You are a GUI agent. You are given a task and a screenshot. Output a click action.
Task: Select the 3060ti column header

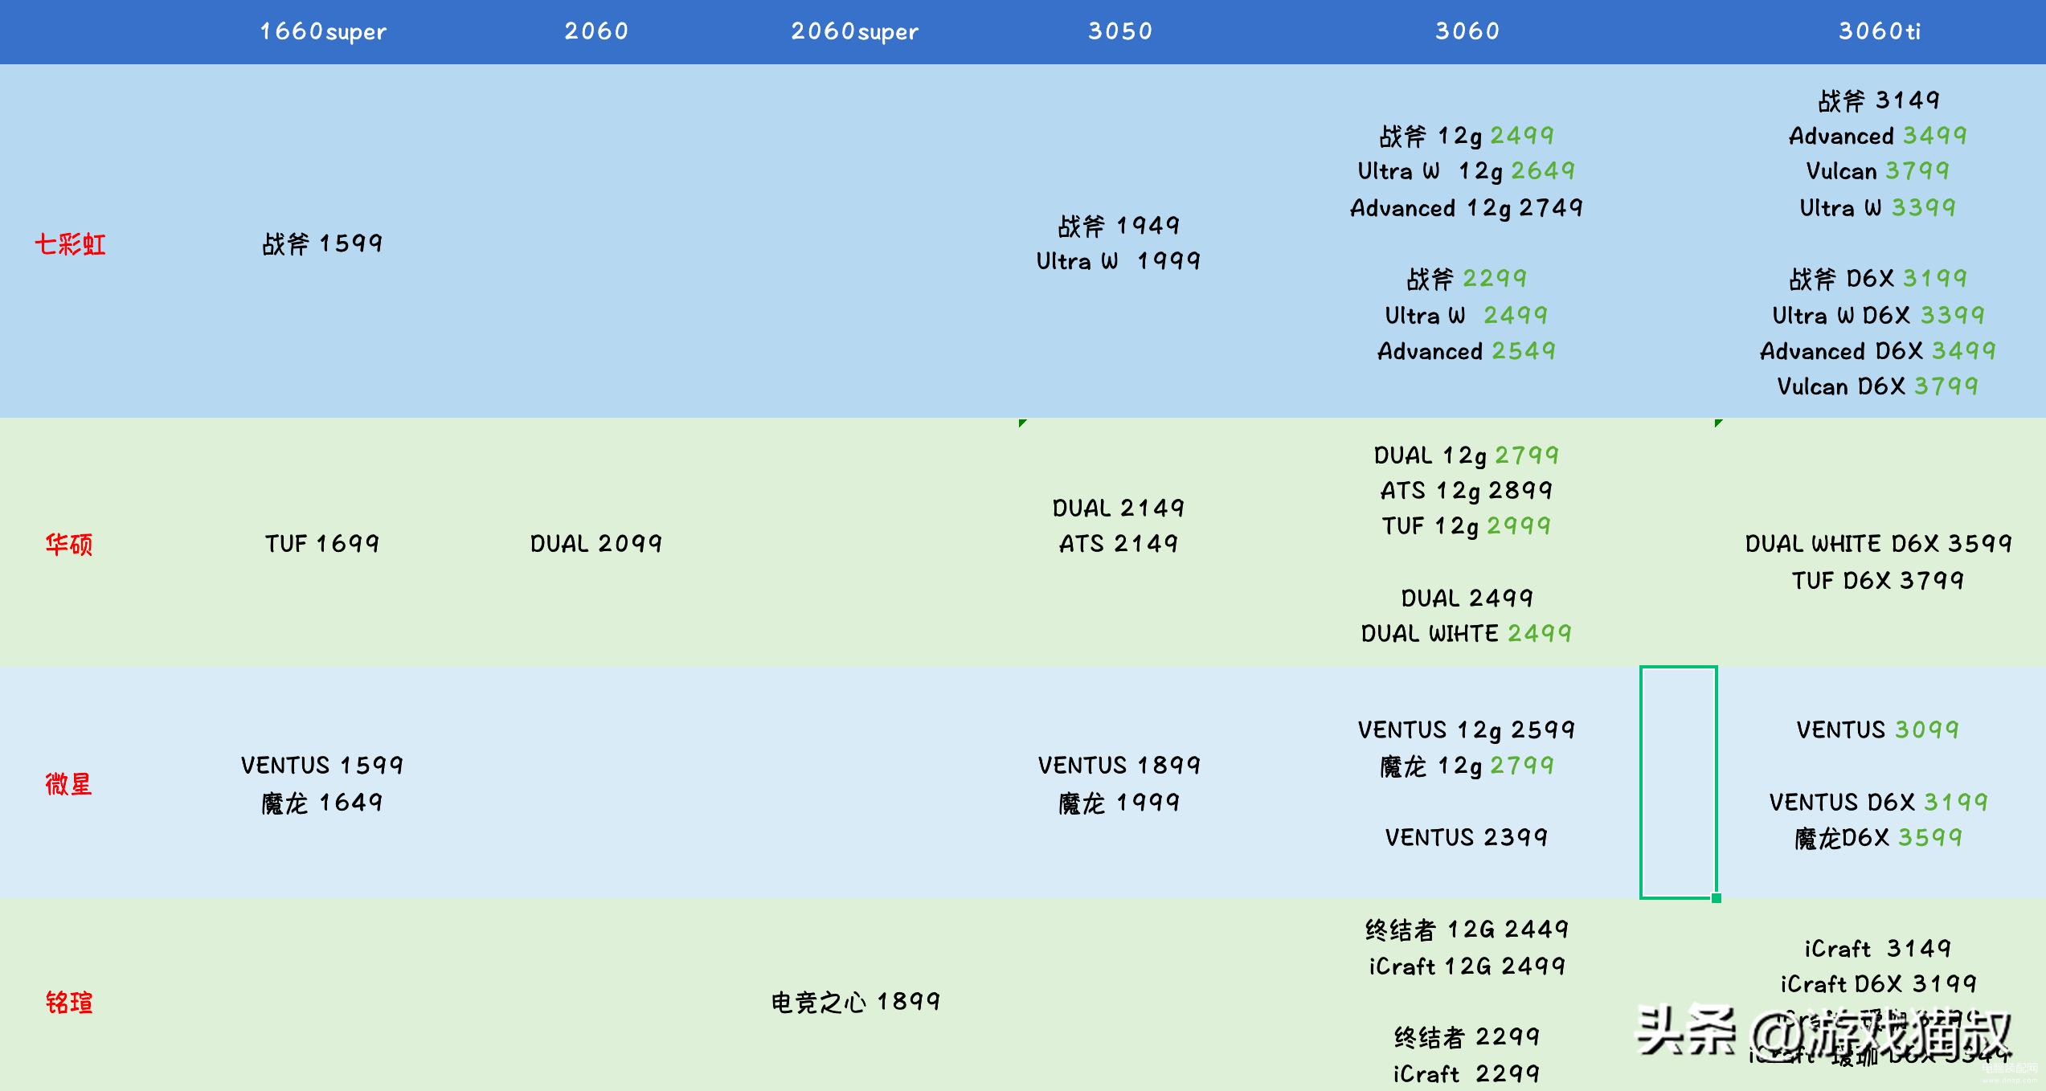[x=1880, y=31]
